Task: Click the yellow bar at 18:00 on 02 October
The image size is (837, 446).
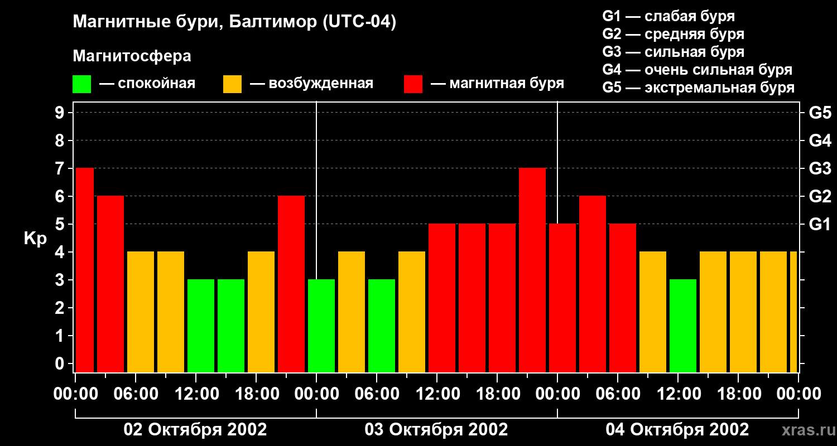Action: [261, 312]
